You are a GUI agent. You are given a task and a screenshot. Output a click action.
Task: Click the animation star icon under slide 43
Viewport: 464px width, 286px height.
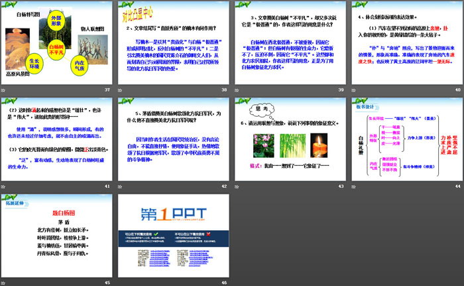237,186
